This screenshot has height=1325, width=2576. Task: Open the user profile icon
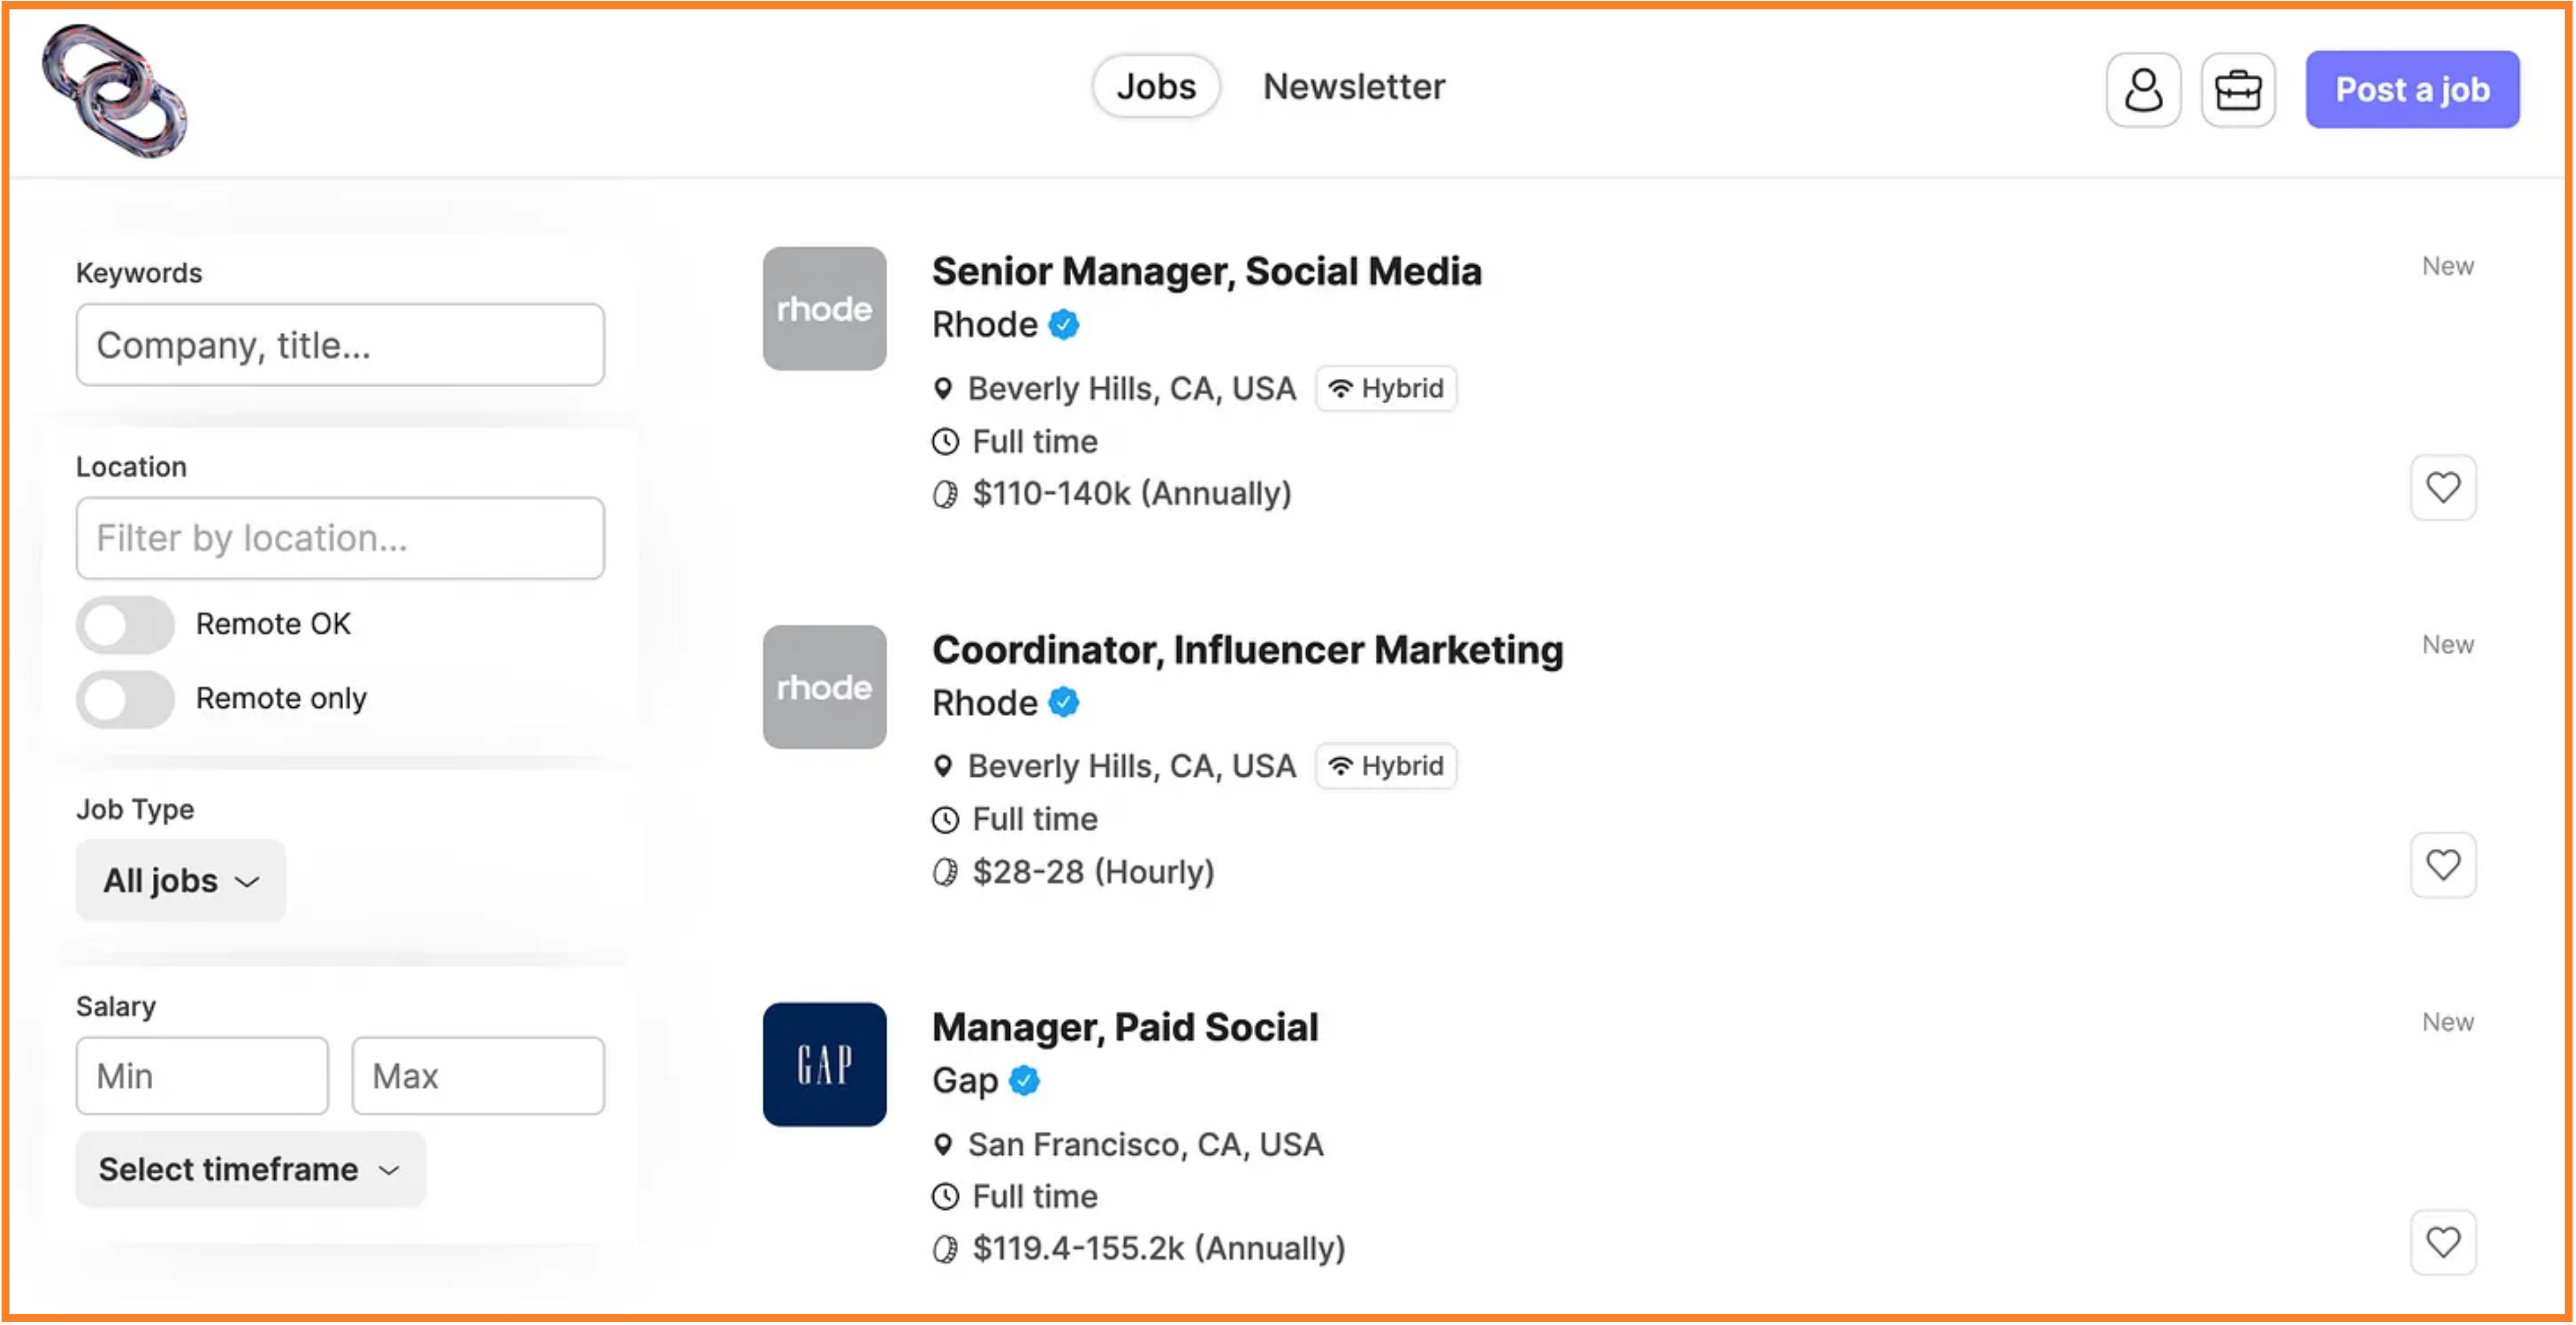(x=2142, y=90)
